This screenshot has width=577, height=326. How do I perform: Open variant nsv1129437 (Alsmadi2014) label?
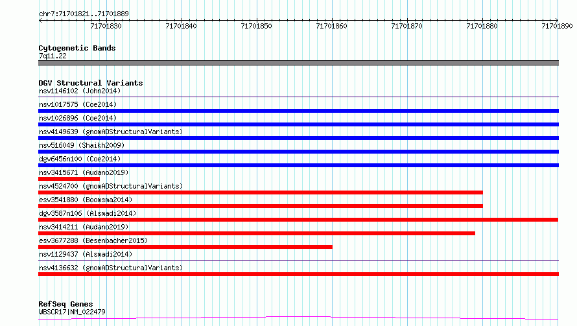pos(86,254)
